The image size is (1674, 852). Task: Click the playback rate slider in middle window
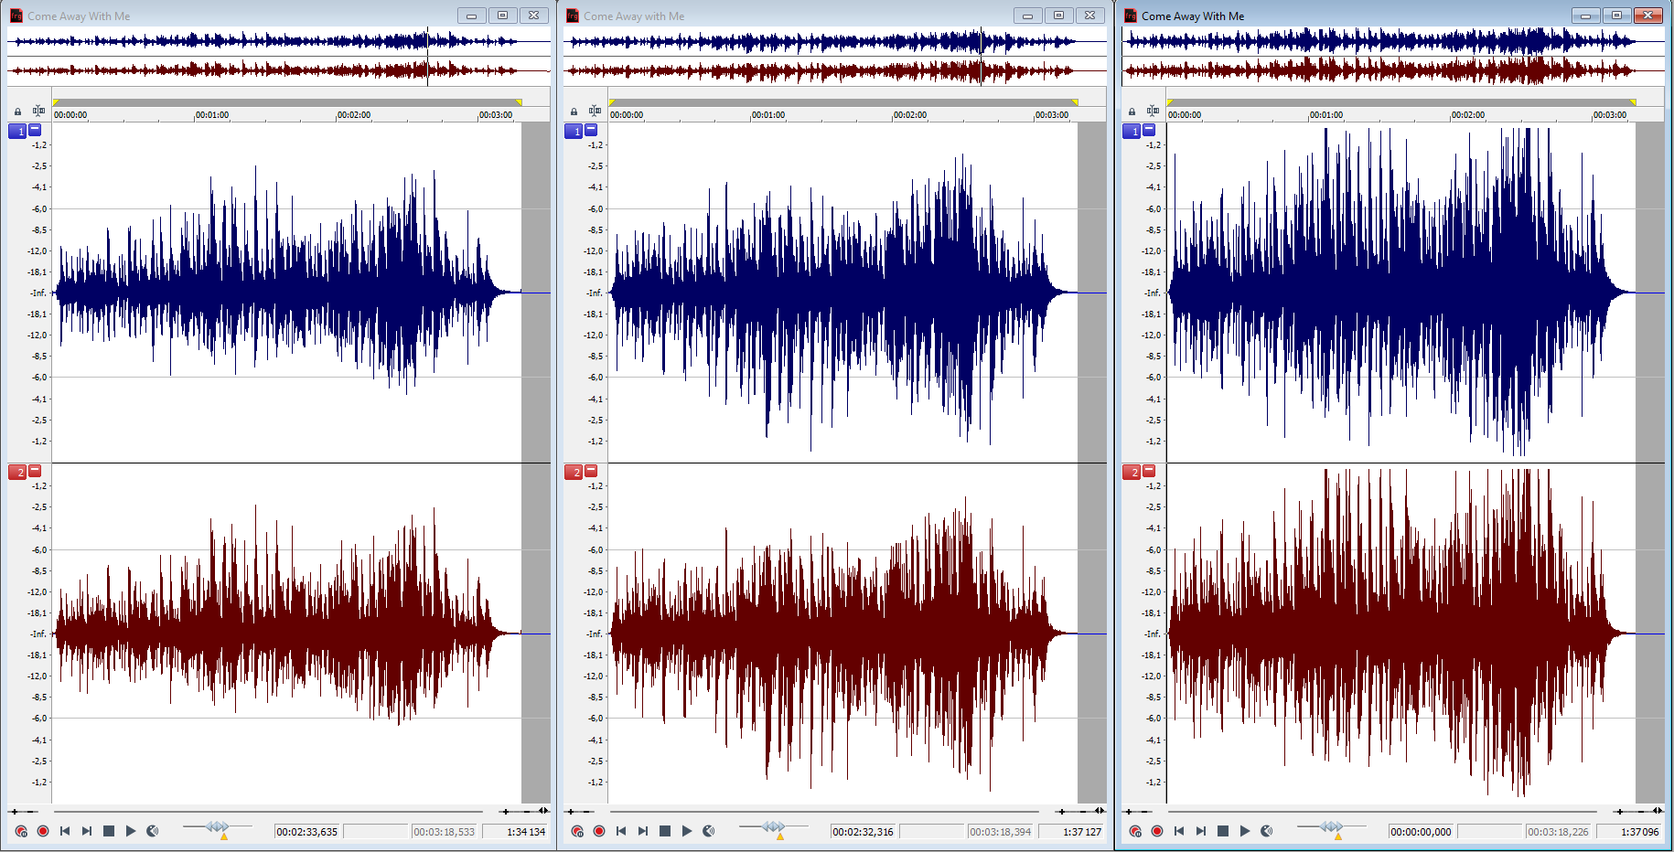click(773, 827)
